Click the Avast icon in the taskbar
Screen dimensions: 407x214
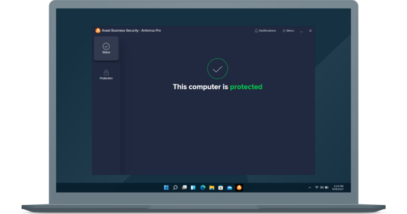pyautogui.click(x=239, y=188)
